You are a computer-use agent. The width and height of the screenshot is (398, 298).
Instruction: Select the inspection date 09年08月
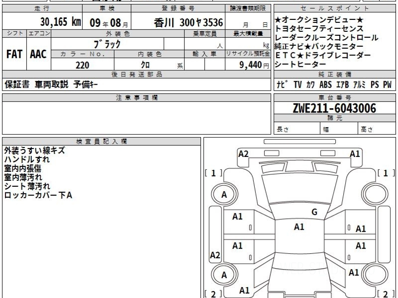(x=109, y=23)
